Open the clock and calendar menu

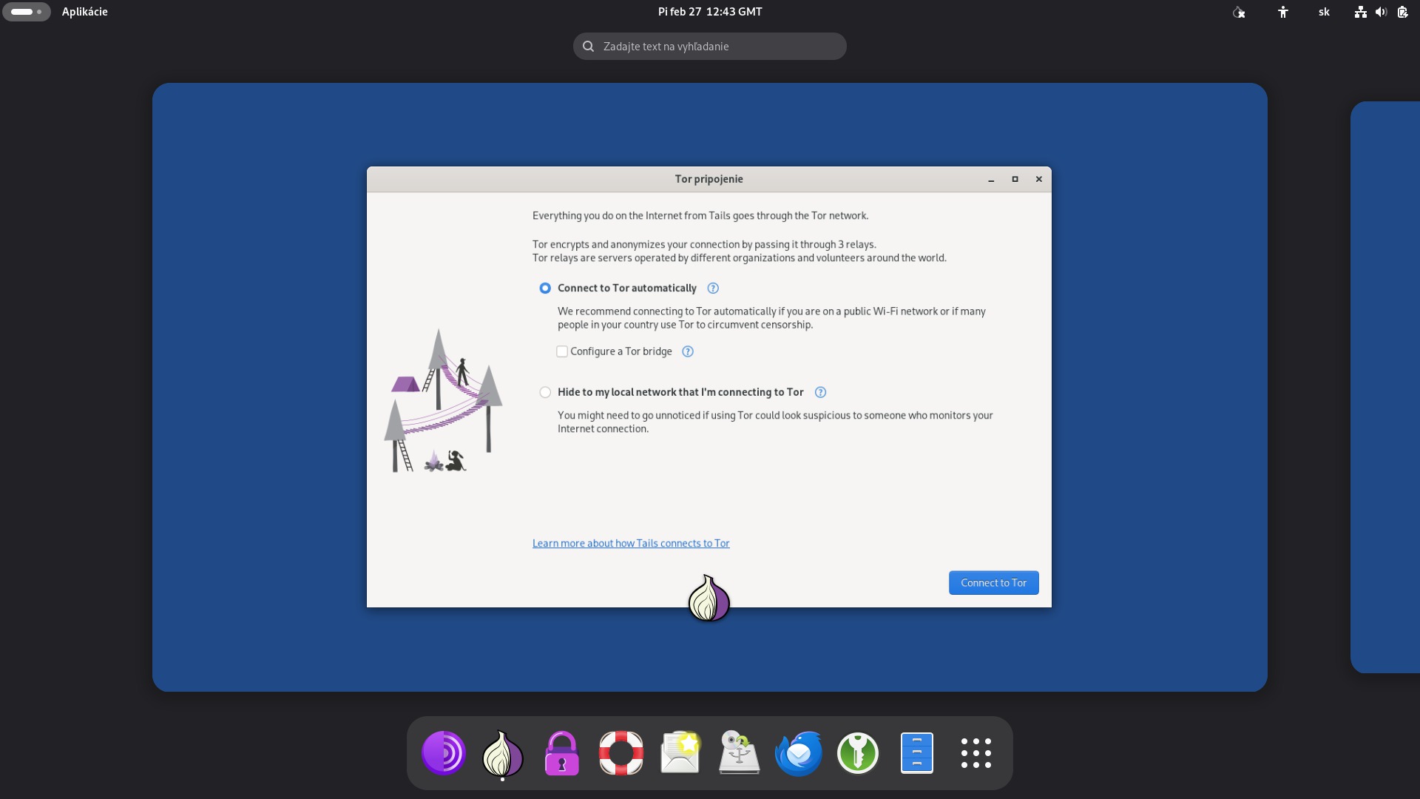[x=709, y=12]
